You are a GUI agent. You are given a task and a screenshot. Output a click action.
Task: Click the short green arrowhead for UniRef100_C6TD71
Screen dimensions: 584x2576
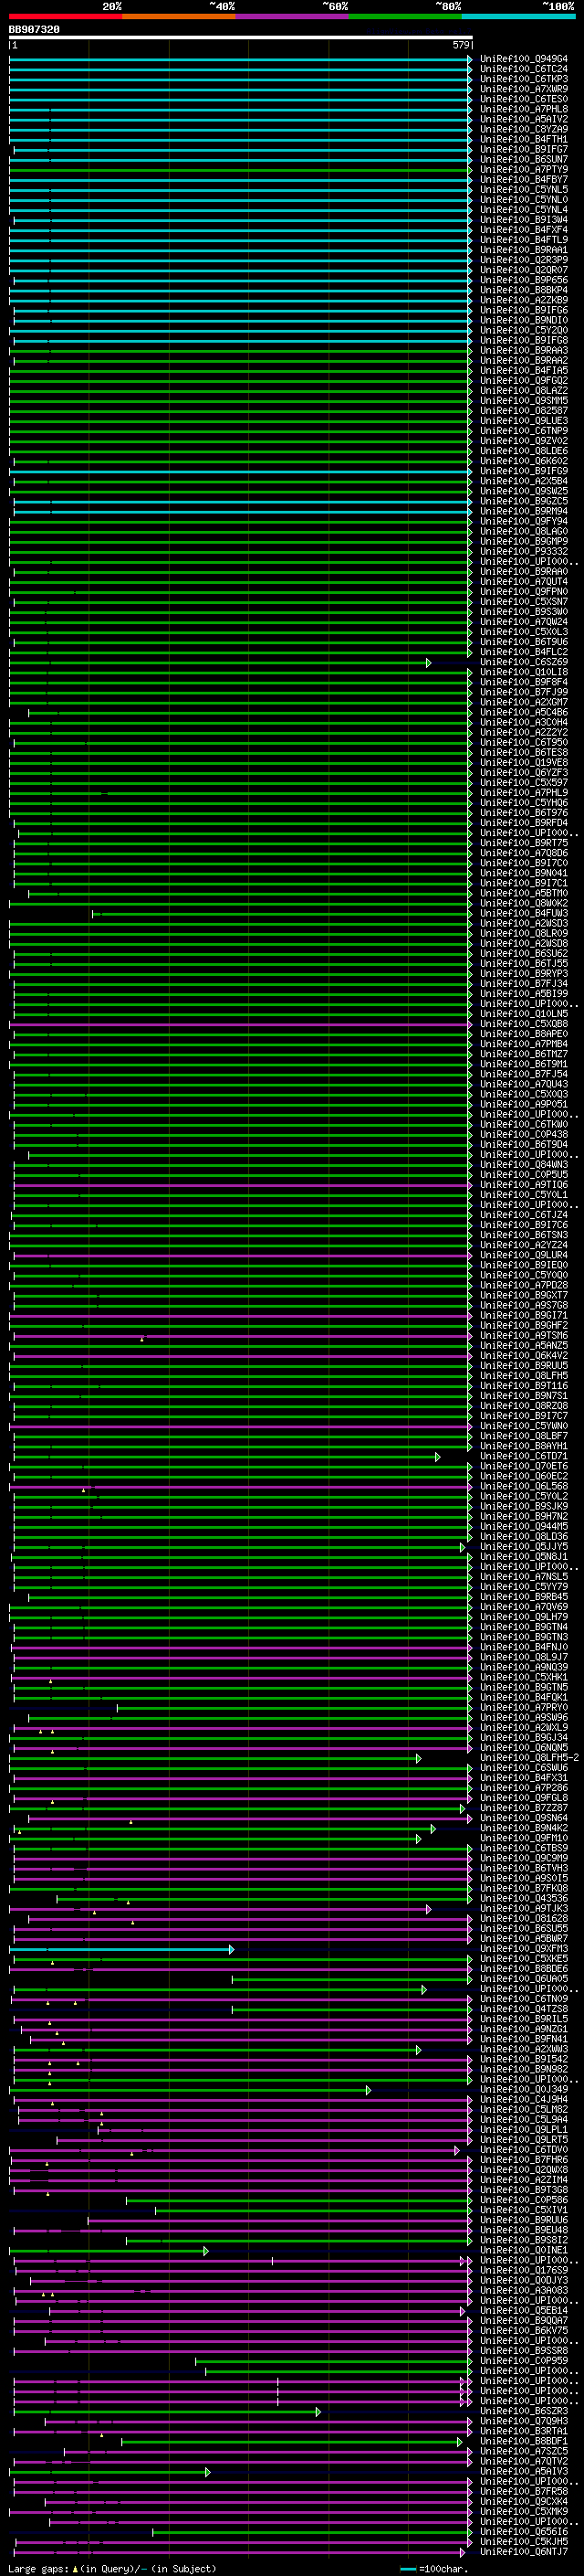(437, 1456)
